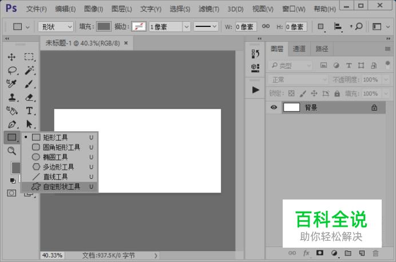Image resolution: width=396 pixels, height=262 pixels.
Task: Open the 滤镜(T) menu
Action: coord(209,9)
